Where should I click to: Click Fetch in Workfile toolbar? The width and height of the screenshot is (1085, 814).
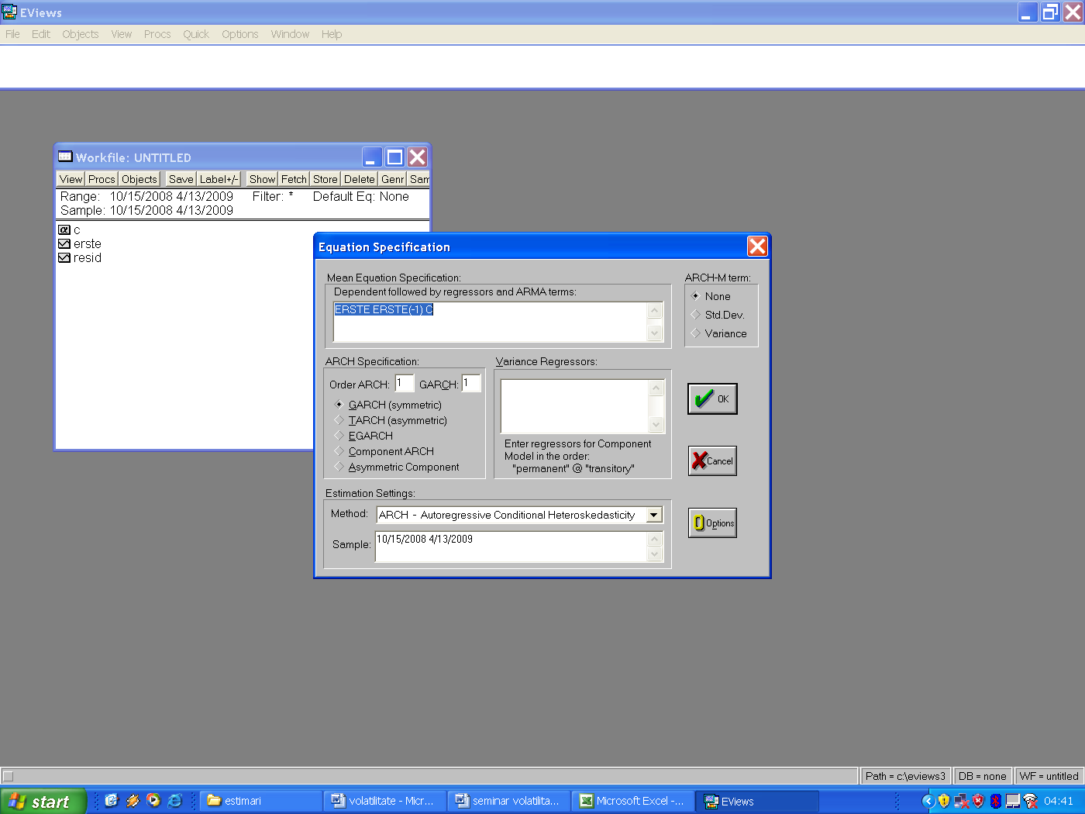coord(294,179)
